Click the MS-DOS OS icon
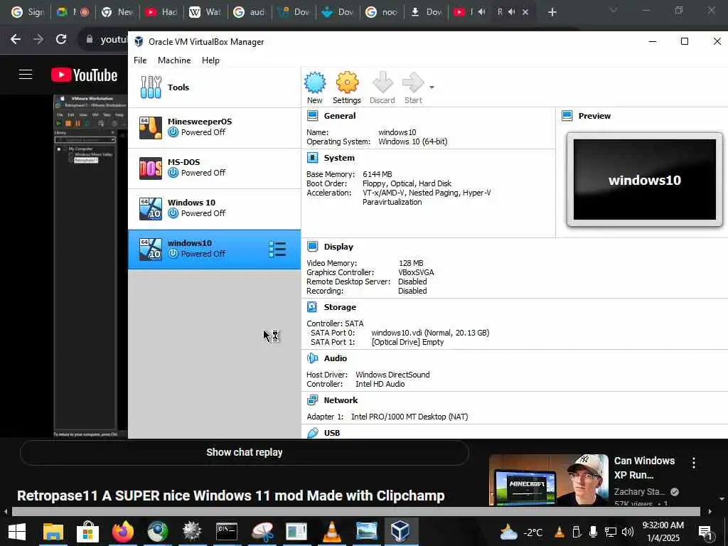 (x=151, y=168)
